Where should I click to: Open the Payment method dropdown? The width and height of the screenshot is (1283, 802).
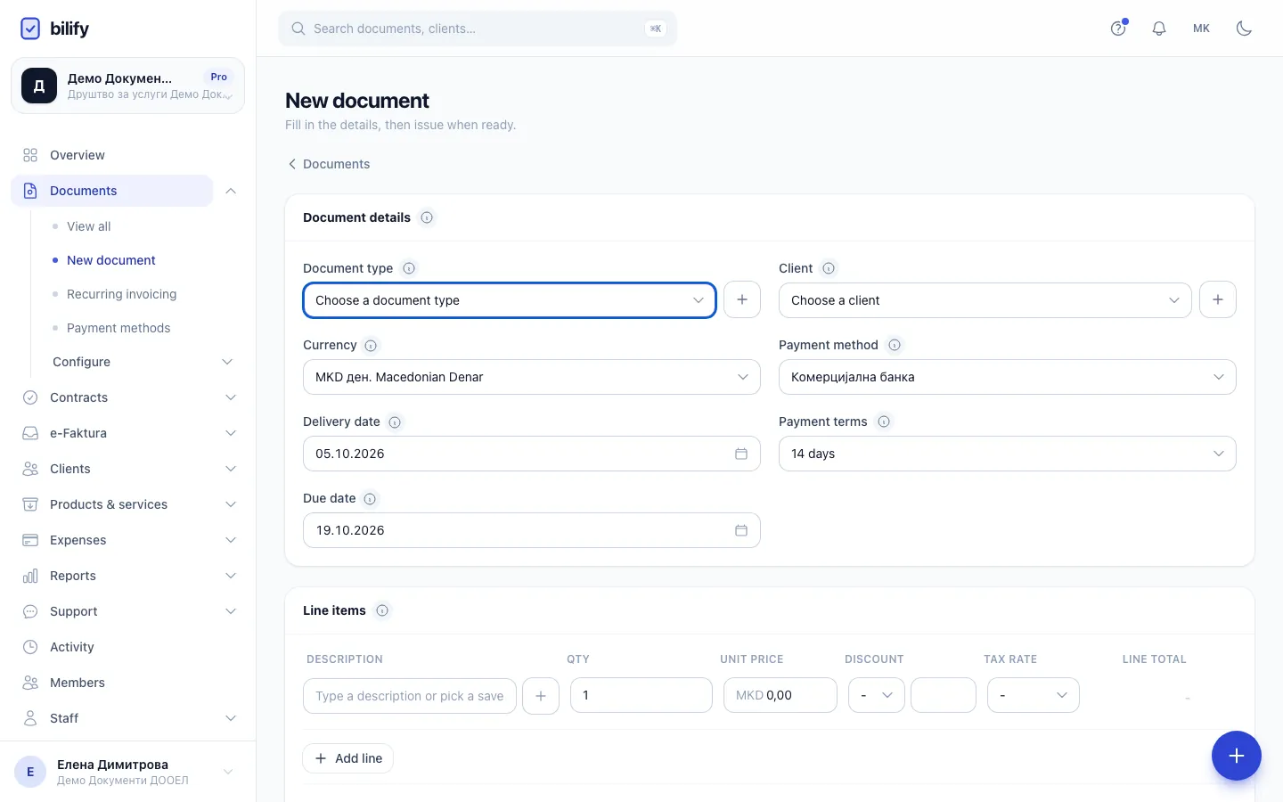click(x=1008, y=377)
